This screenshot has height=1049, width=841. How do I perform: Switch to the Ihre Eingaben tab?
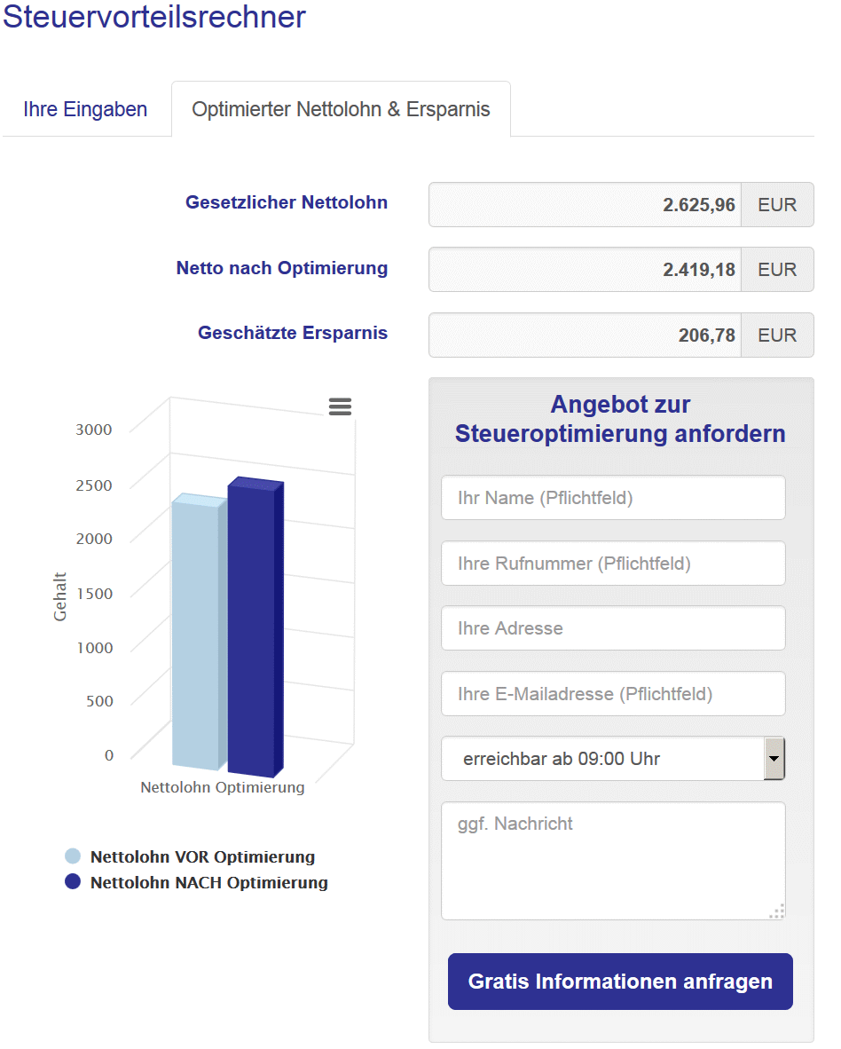point(85,110)
